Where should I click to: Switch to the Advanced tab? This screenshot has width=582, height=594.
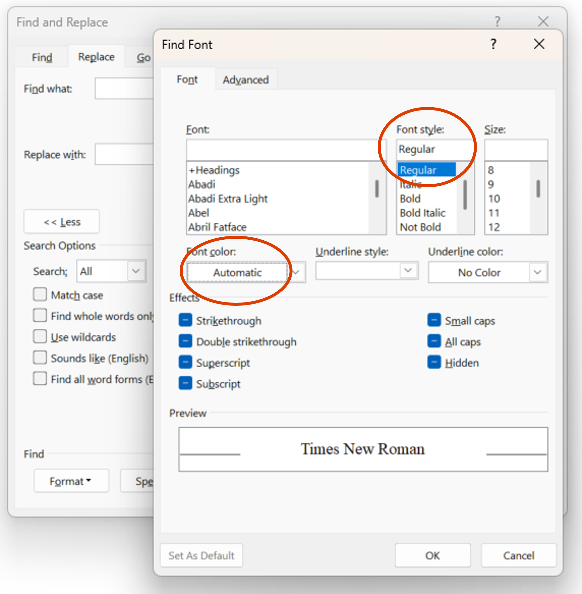(x=245, y=80)
